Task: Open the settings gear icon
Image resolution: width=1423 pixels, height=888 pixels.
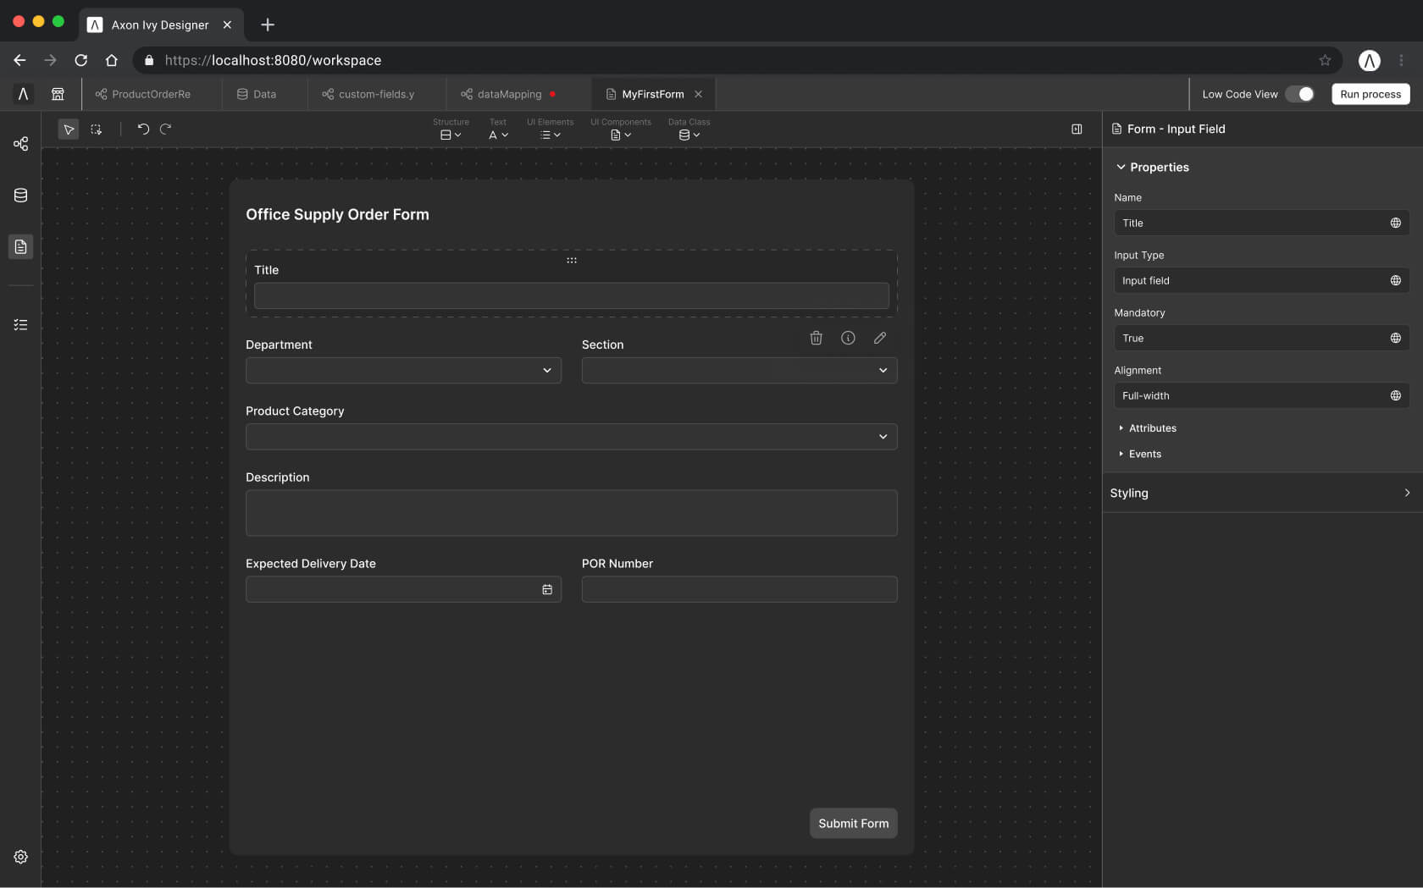Action: [x=20, y=857]
